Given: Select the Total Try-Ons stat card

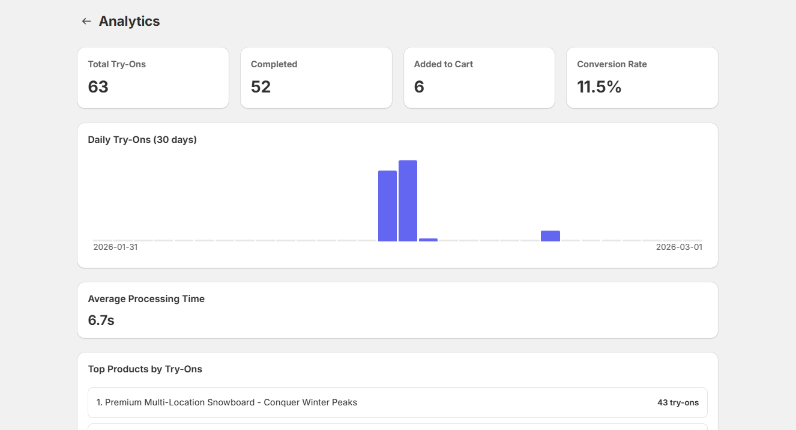Looking at the screenshot, I should point(153,77).
